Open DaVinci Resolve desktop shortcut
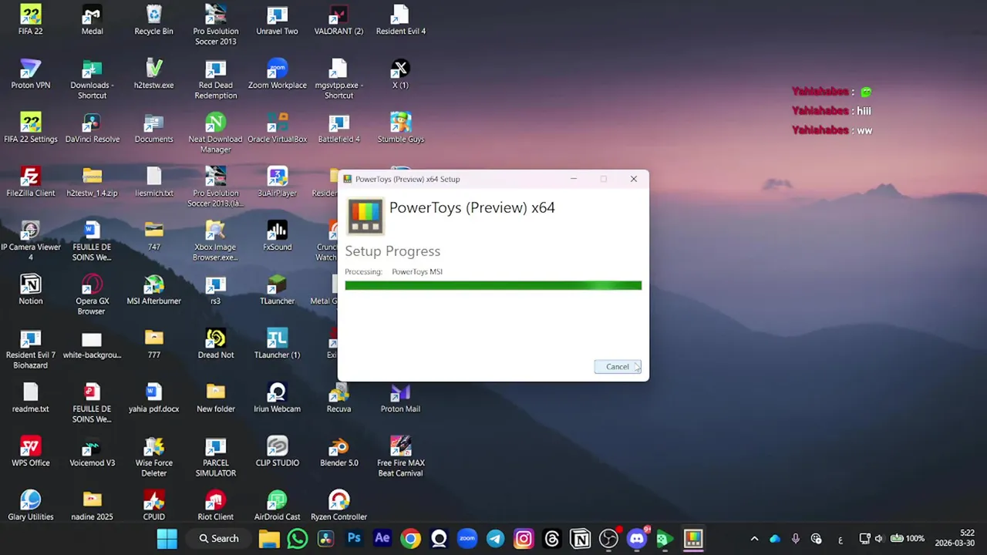The image size is (987, 555). pos(93,127)
